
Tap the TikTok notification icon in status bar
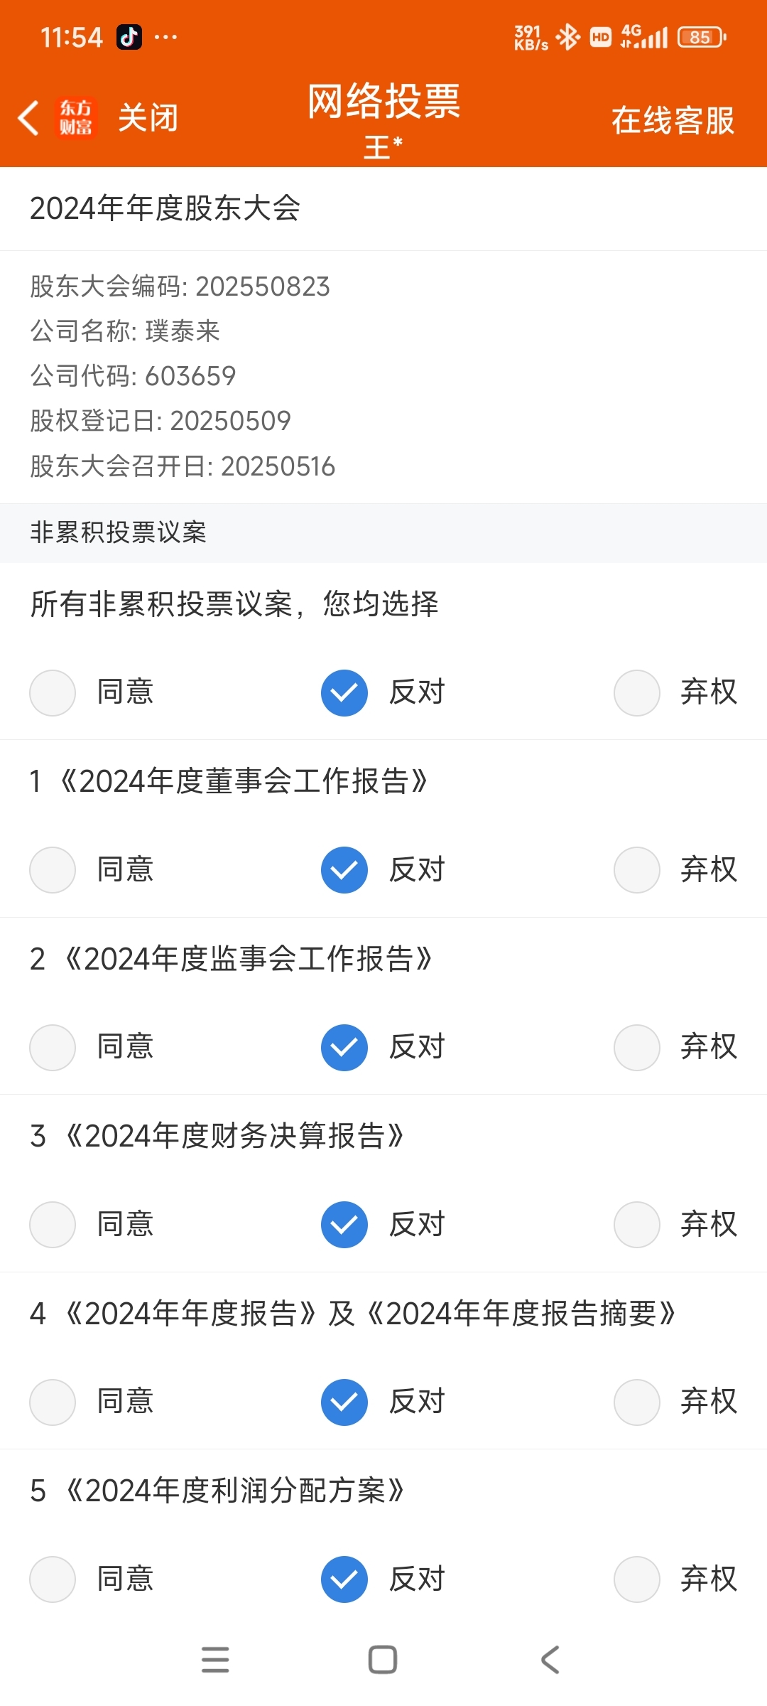coord(129,37)
